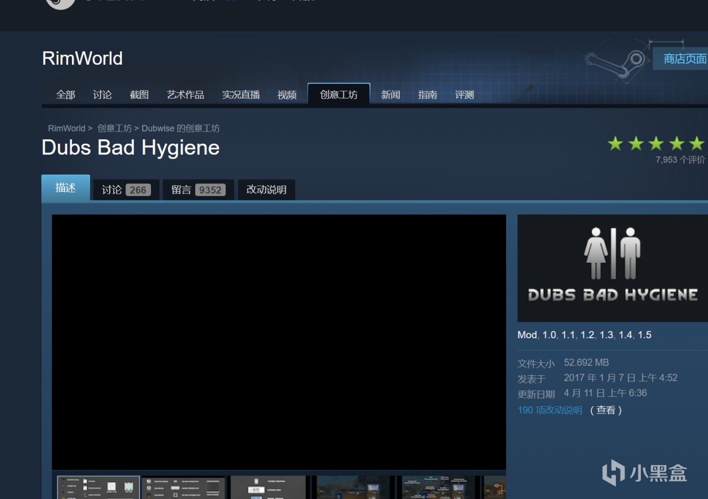Select the 视频 tab
Viewport: 708px width, 499px height.
287,95
